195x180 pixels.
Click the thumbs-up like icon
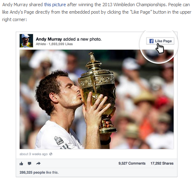pos(21,163)
